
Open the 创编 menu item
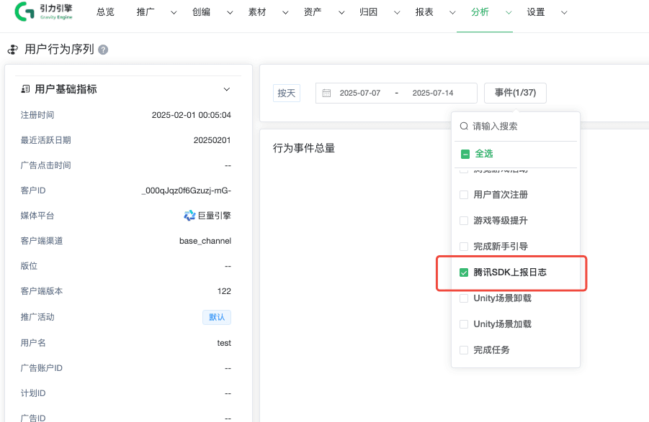point(201,12)
